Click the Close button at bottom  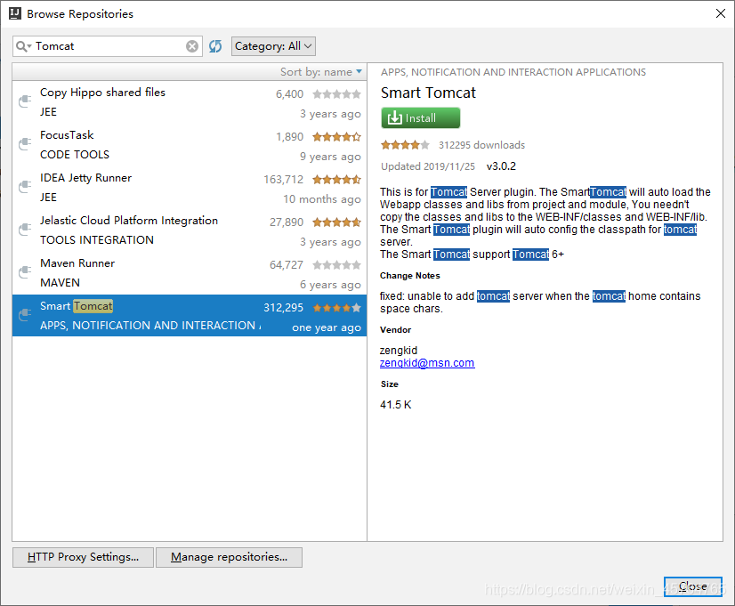coord(693,586)
